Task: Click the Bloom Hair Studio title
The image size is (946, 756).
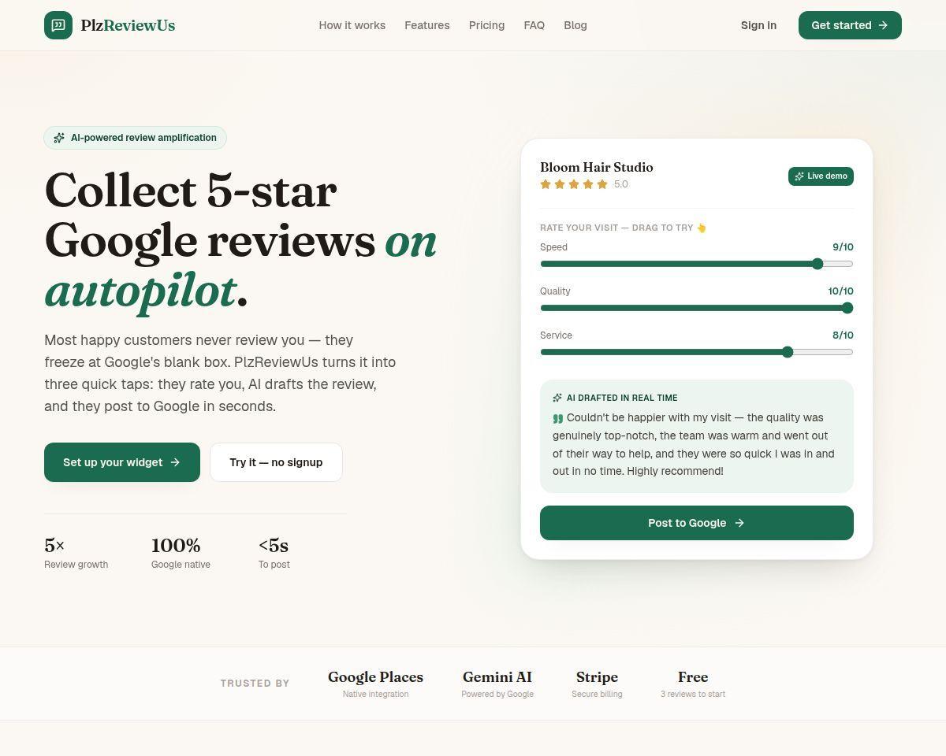Action: click(x=597, y=167)
